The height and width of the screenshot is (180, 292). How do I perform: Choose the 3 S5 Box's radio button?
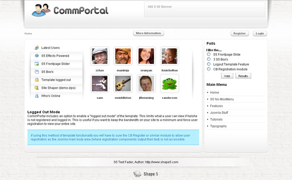209,59
